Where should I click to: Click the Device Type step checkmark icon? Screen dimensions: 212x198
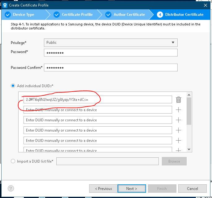coord(8,15)
